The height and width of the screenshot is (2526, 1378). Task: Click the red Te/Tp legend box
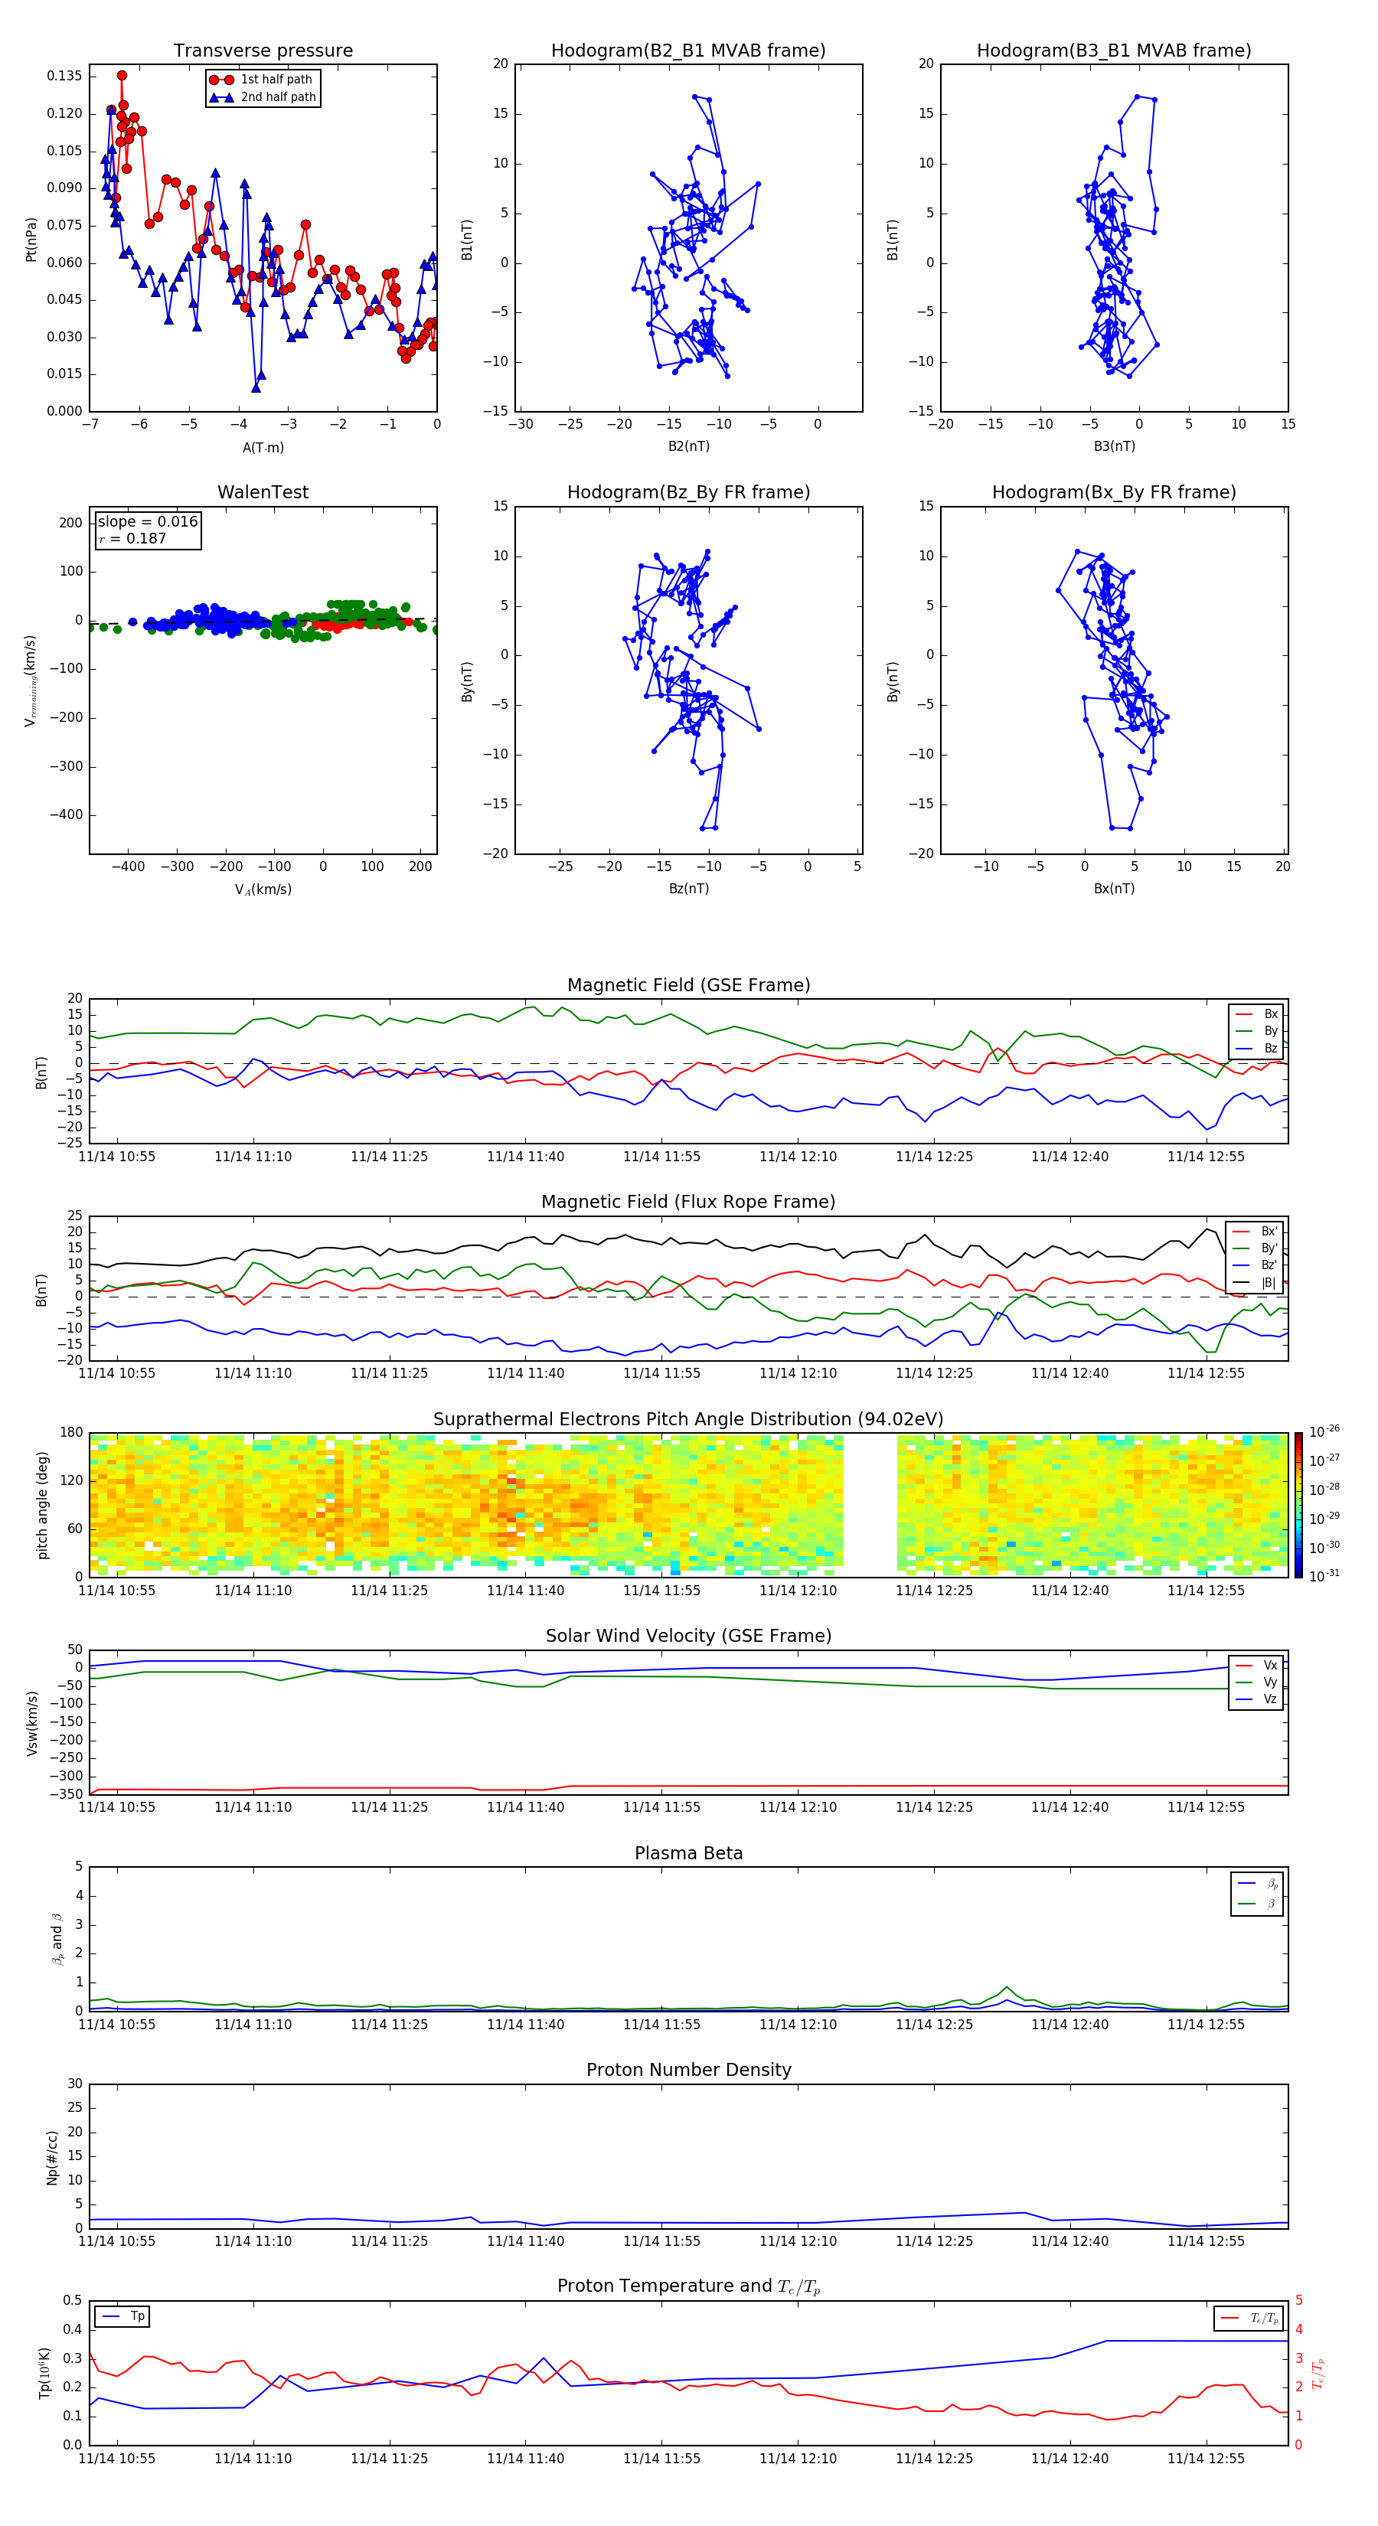(1248, 2318)
